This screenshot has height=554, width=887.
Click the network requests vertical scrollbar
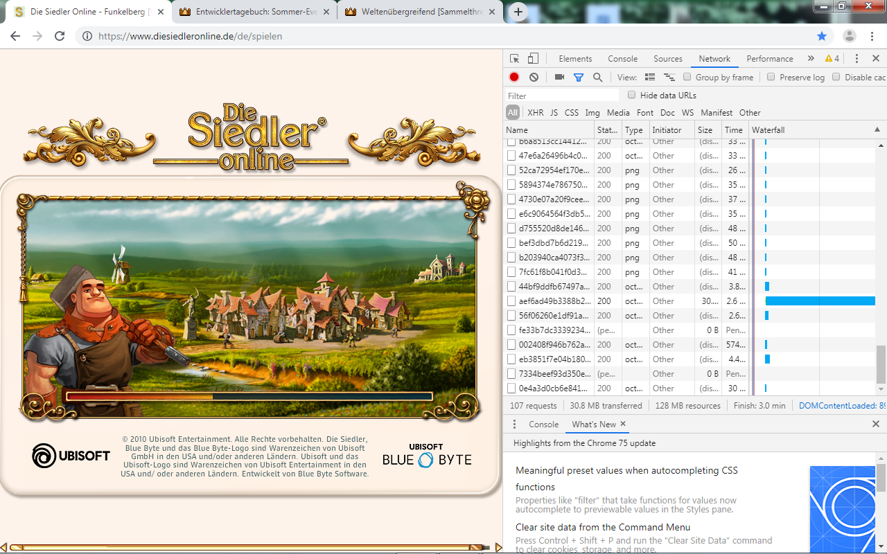pyautogui.click(x=881, y=365)
